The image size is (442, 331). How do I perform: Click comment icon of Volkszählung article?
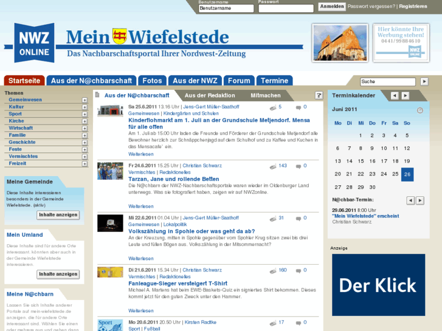299,219
